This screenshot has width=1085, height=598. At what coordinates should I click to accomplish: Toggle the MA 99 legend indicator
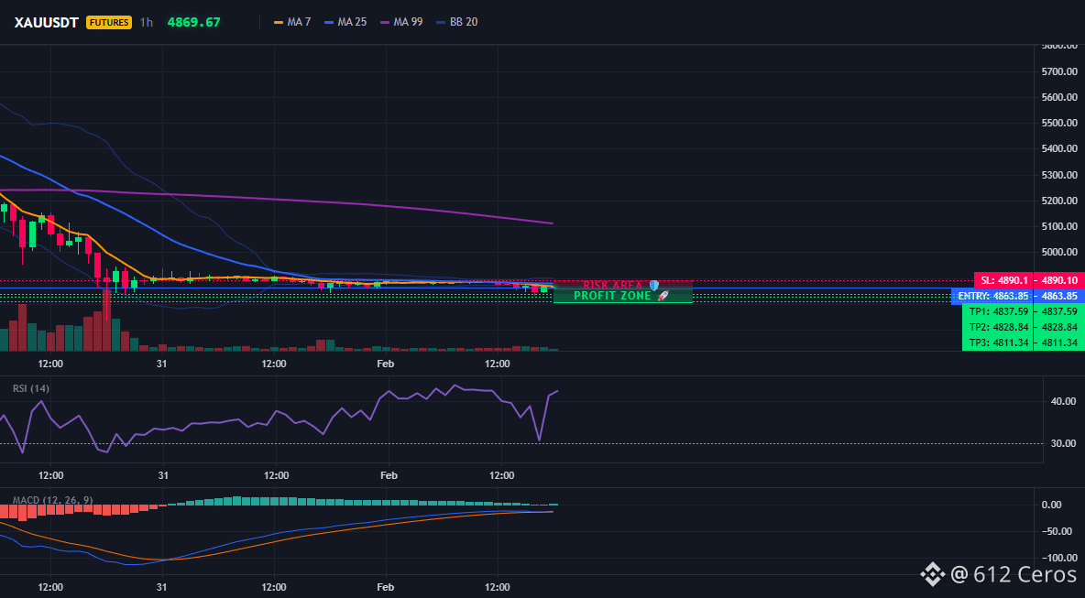[x=401, y=22]
